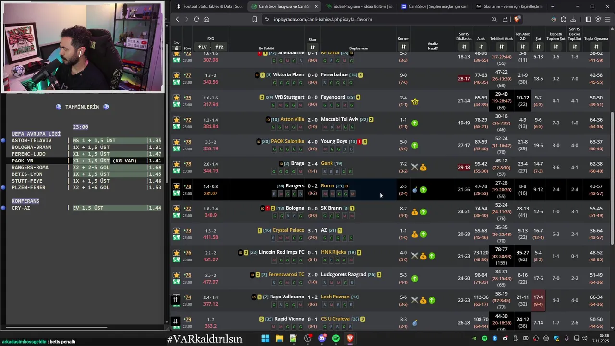Click the money bag icon in Braga row
The width and height of the screenshot is (615, 346).
click(x=423, y=167)
